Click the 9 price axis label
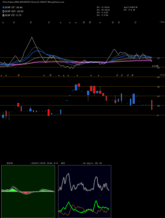The image size is (165, 218). tap(158, 115)
